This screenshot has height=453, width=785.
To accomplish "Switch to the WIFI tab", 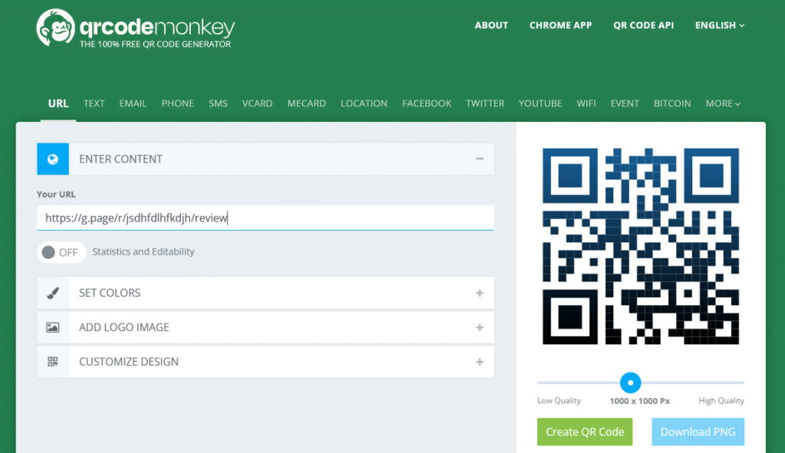I will (586, 103).
